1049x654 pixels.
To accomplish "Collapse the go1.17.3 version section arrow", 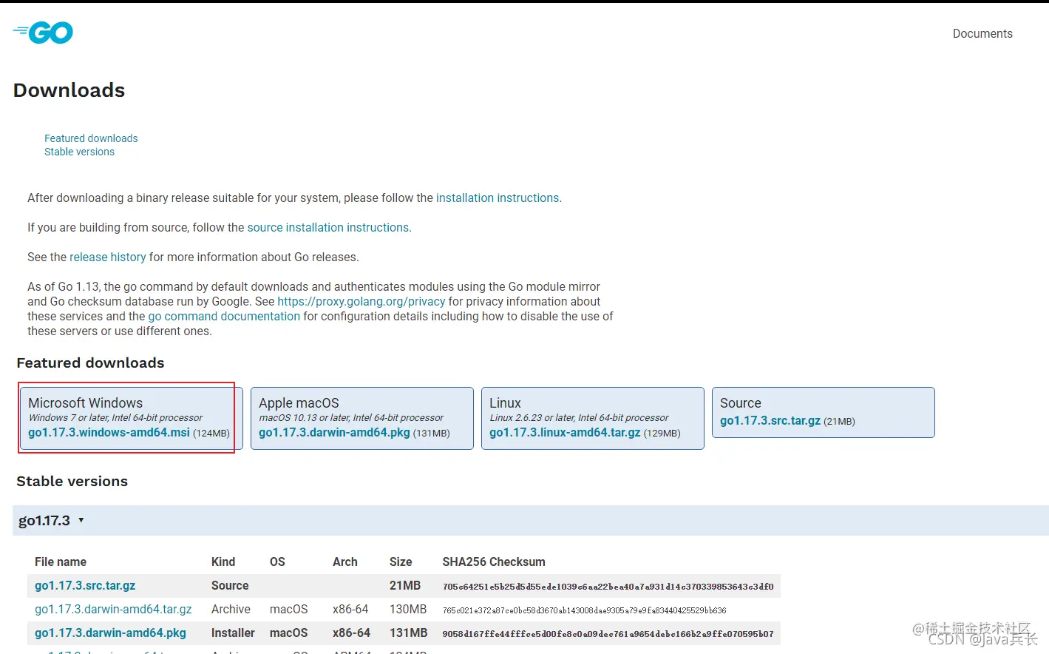I will point(81,520).
